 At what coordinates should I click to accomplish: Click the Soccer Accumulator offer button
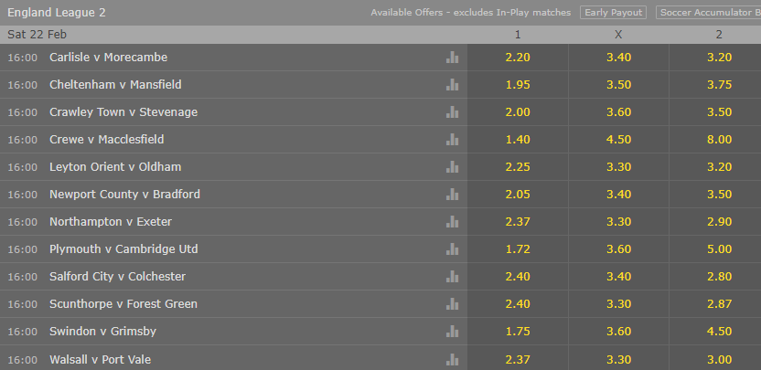pos(709,13)
